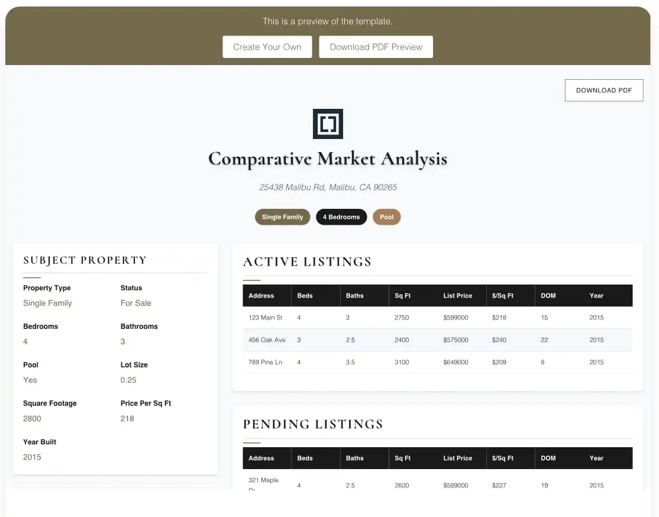Click the Download PDF Preview button
659x517 pixels.
coord(376,47)
